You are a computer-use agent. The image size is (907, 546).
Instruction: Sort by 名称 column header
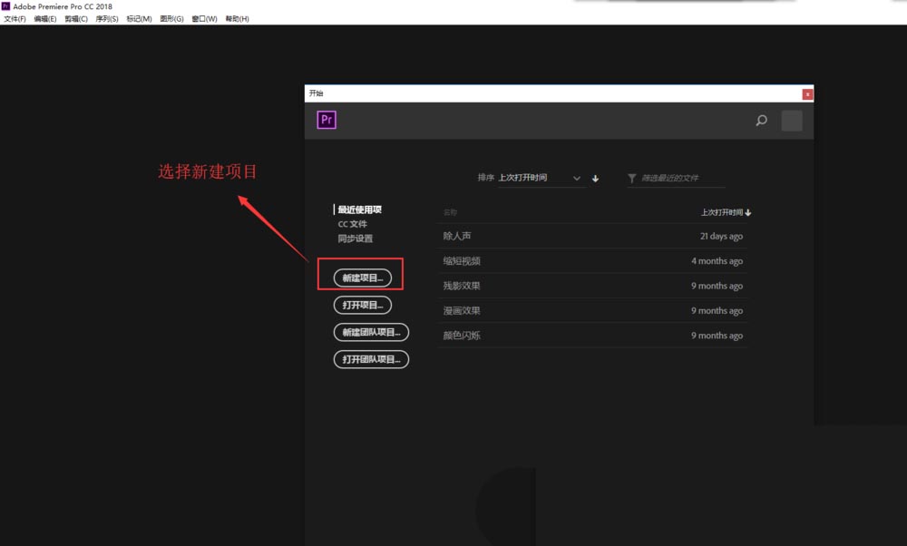coord(450,212)
